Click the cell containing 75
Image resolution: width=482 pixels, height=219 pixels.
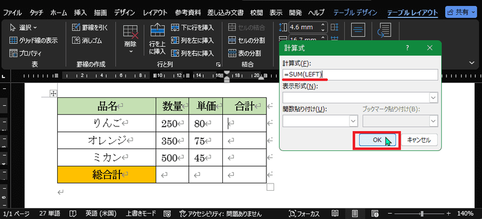click(x=206, y=141)
